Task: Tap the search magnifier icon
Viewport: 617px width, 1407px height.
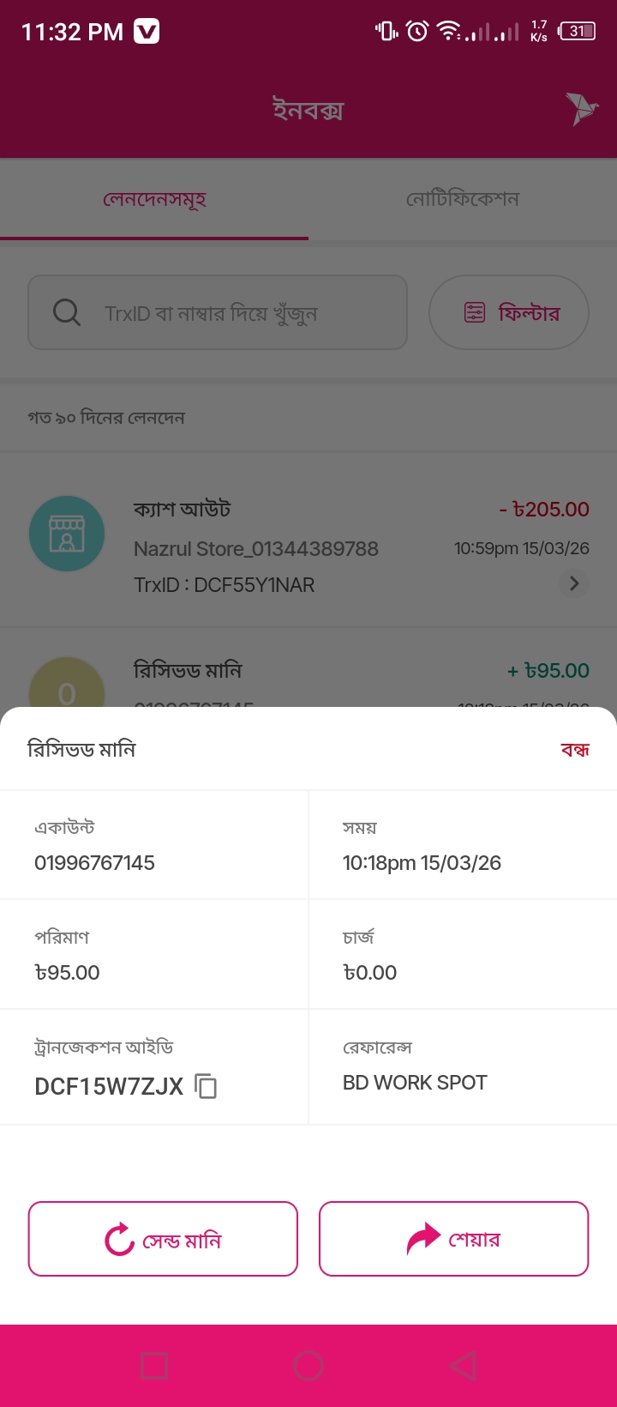Action: coord(66,312)
